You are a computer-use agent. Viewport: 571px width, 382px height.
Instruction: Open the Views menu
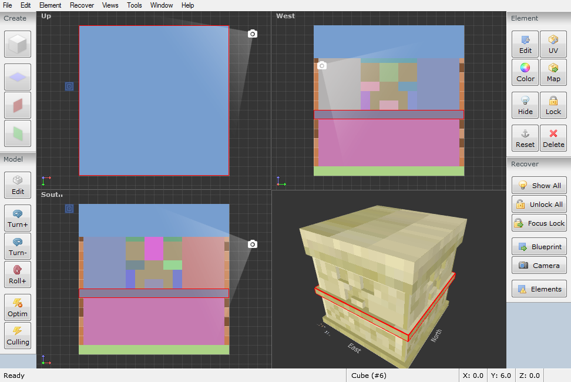[x=110, y=5]
